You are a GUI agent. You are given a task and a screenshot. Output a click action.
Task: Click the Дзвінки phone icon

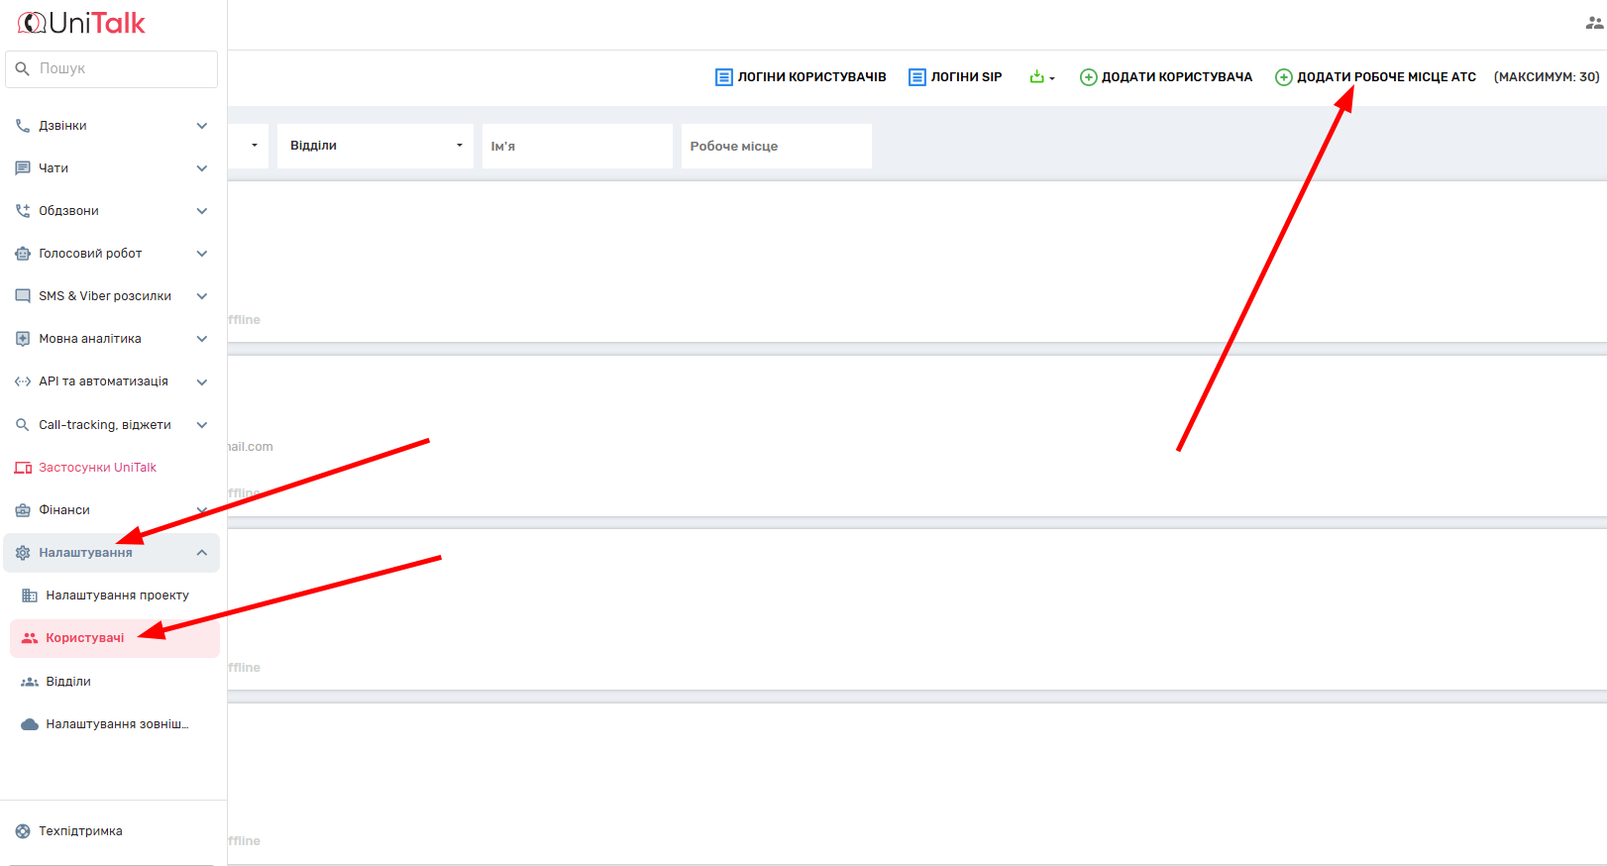pos(23,126)
